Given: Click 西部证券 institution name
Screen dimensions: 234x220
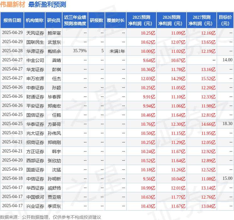Looking at the screenshot, I should (x=35, y=161).
